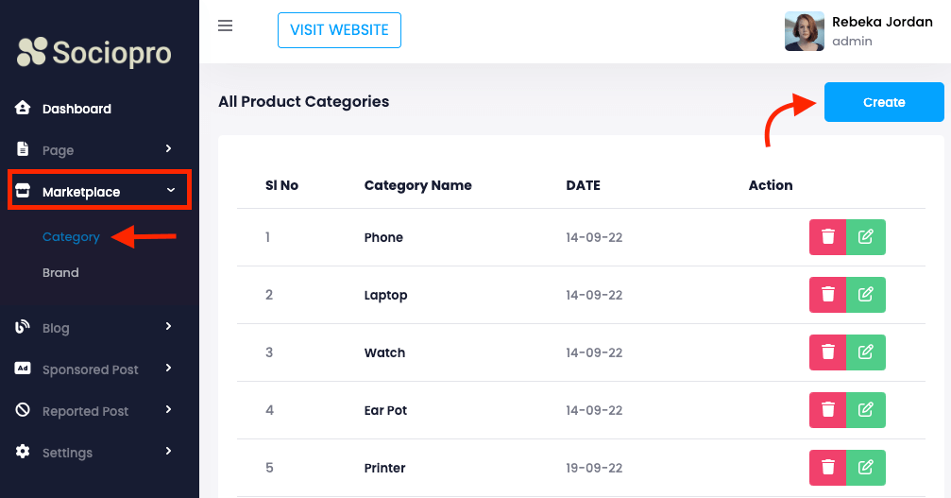Open Rebeka Jordan profile avatar

[x=805, y=31]
